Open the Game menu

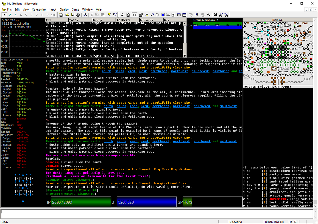coord(75,10)
